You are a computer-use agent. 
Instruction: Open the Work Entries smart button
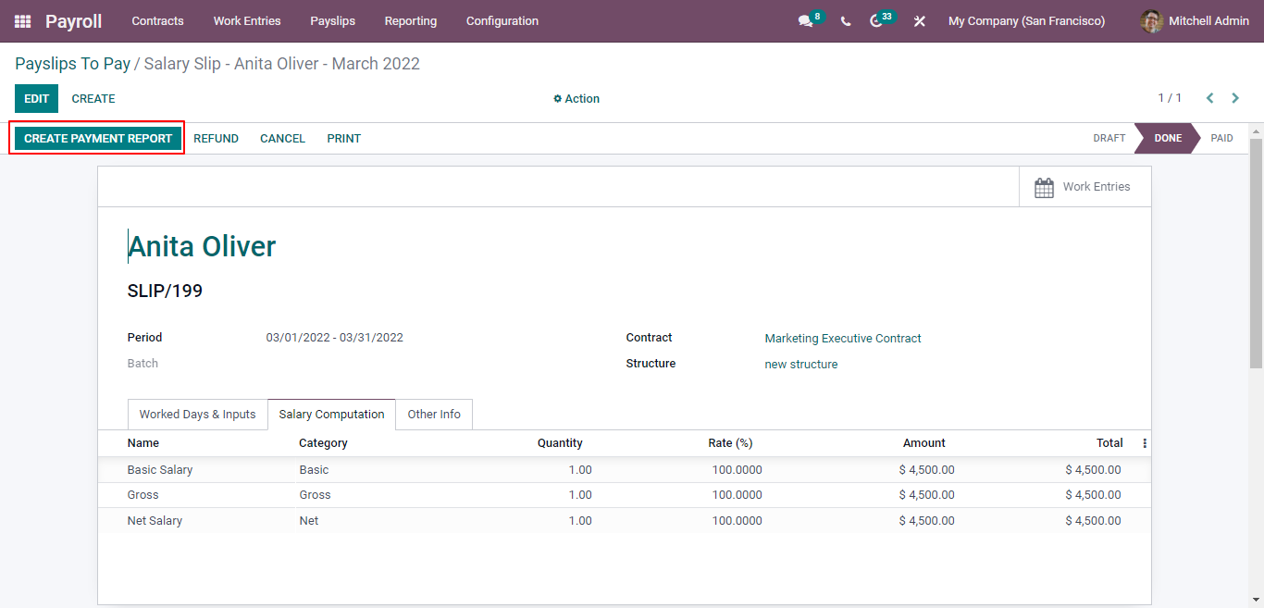click(1084, 187)
